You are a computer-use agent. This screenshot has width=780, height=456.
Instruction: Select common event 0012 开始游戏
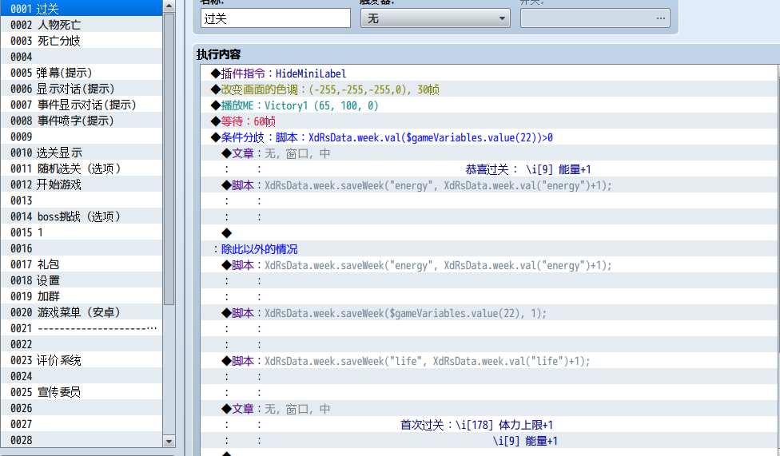82,184
